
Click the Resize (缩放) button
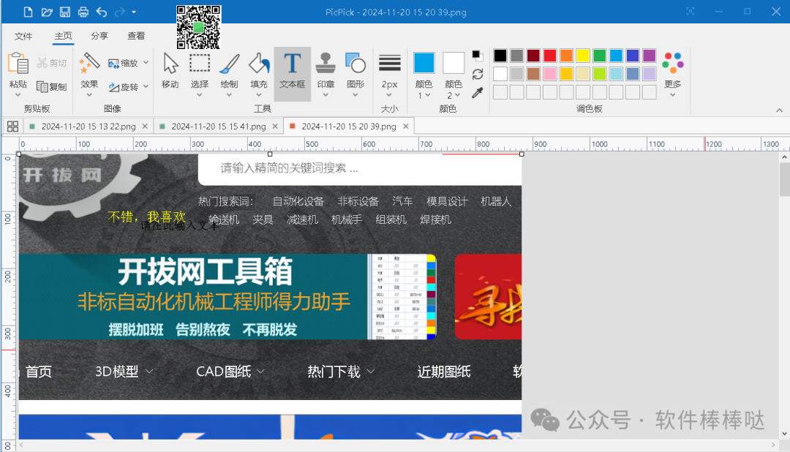coord(123,63)
